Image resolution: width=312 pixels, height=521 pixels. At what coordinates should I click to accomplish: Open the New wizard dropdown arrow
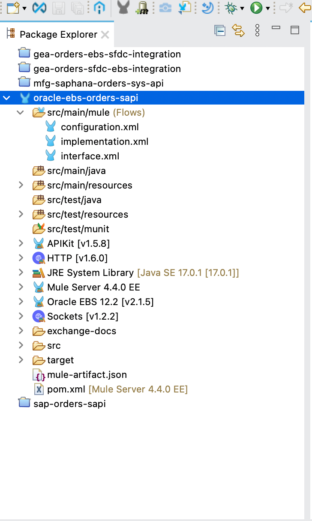point(24,8)
